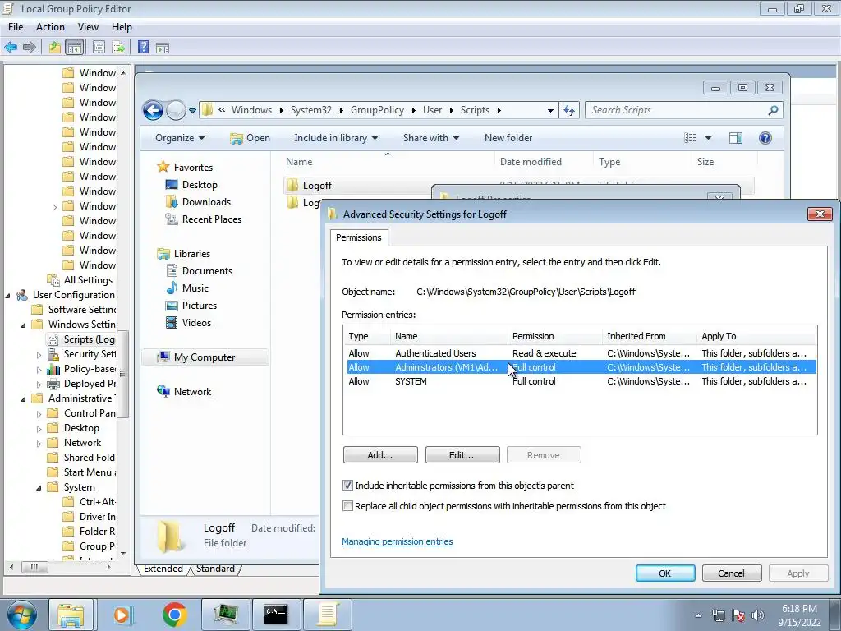Open the Help menu
Image resolution: width=841 pixels, height=631 pixels.
tap(122, 27)
